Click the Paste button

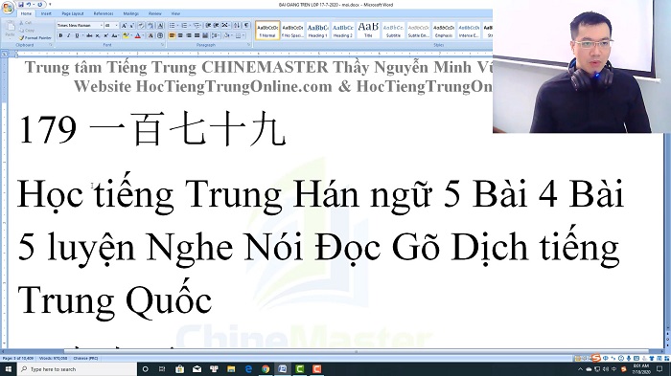(x=11, y=30)
